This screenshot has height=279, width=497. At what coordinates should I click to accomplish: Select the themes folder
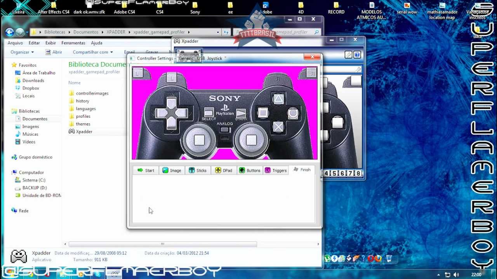(x=83, y=124)
